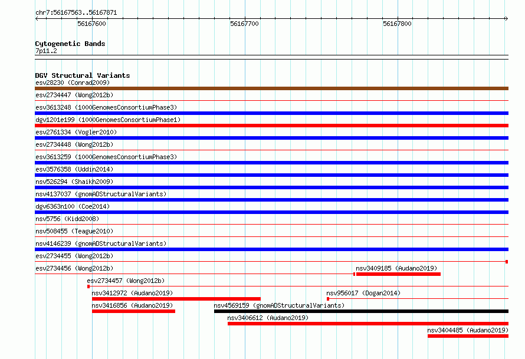Open esv2761334 (Vogler2010) label
This screenshot has width=525, height=359.
(76, 132)
